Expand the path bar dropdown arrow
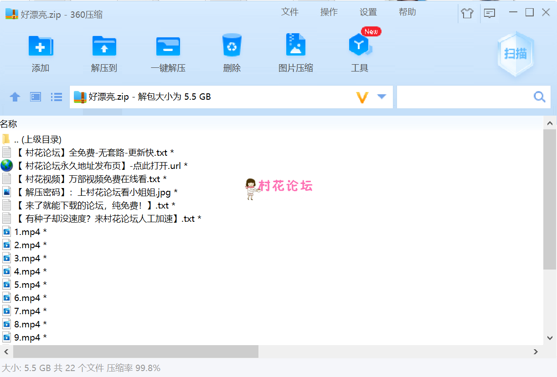 coord(382,97)
